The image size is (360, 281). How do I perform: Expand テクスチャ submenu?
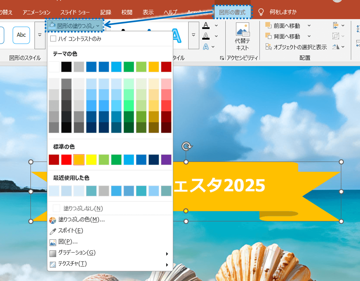(x=72, y=264)
